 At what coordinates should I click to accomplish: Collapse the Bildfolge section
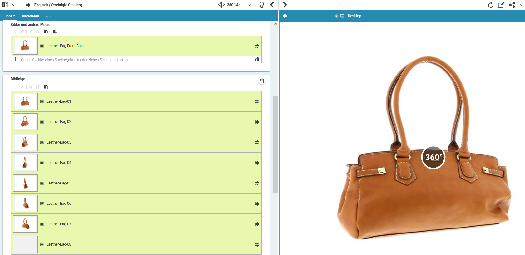click(7, 79)
